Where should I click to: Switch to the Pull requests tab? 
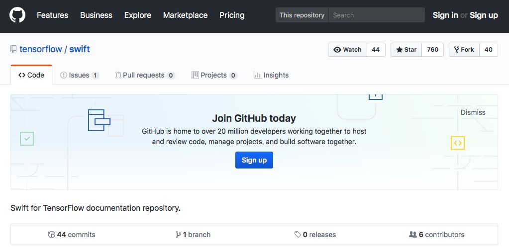pyautogui.click(x=143, y=75)
